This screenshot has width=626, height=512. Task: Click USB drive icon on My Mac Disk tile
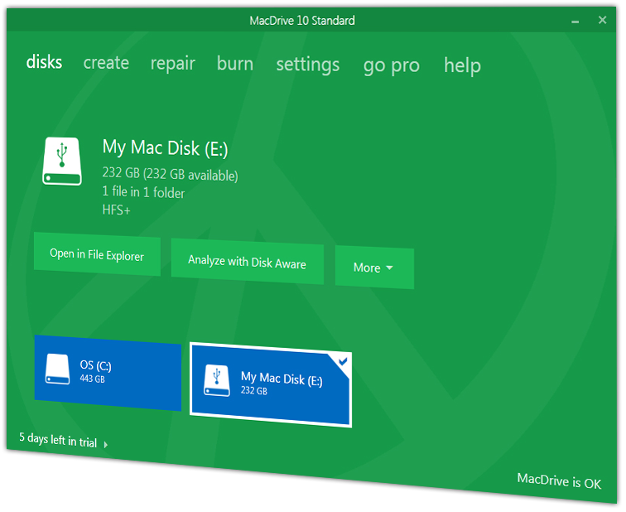[217, 380]
